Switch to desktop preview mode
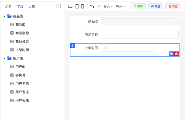The image size is (185, 120). click(x=70, y=7)
